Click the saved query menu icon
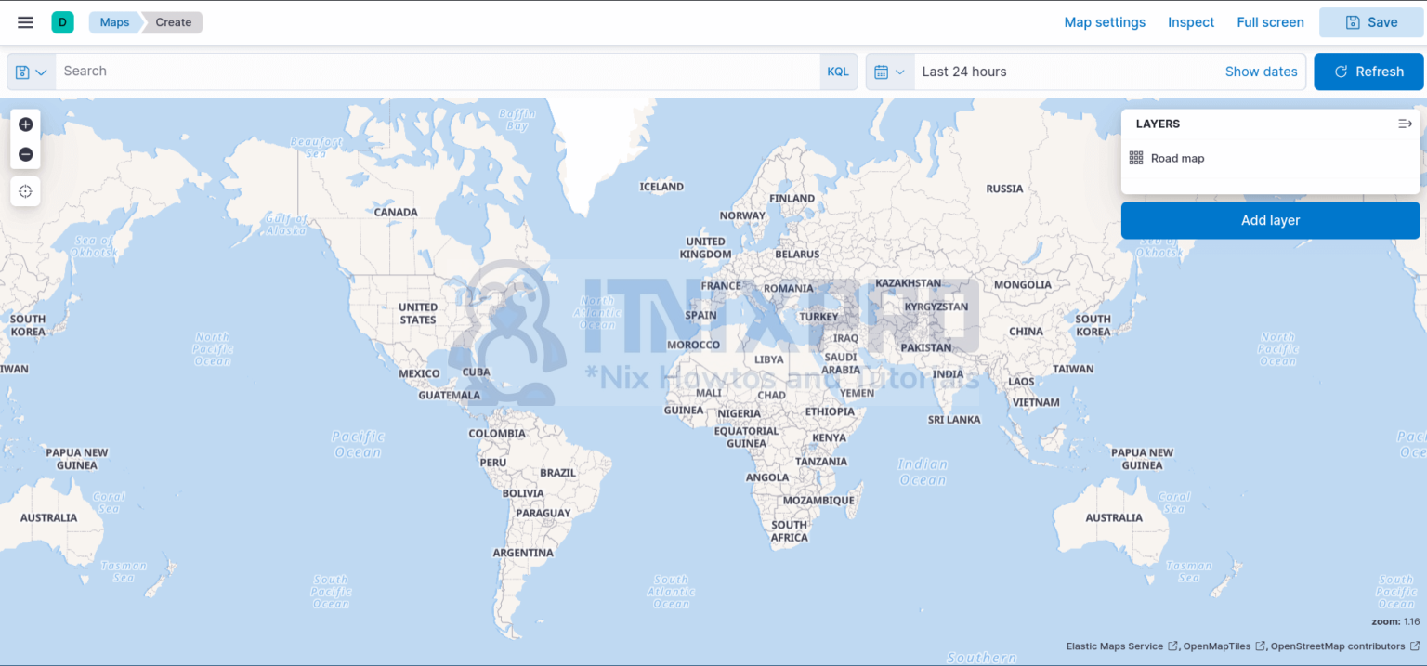 (22, 71)
